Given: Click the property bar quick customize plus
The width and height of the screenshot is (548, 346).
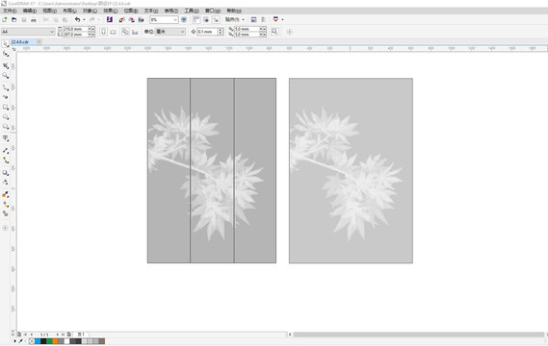Looking at the screenshot, I should [x=289, y=32].
